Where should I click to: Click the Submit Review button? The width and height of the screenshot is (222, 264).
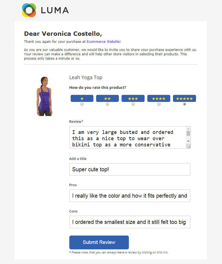(x=99, y=242)
